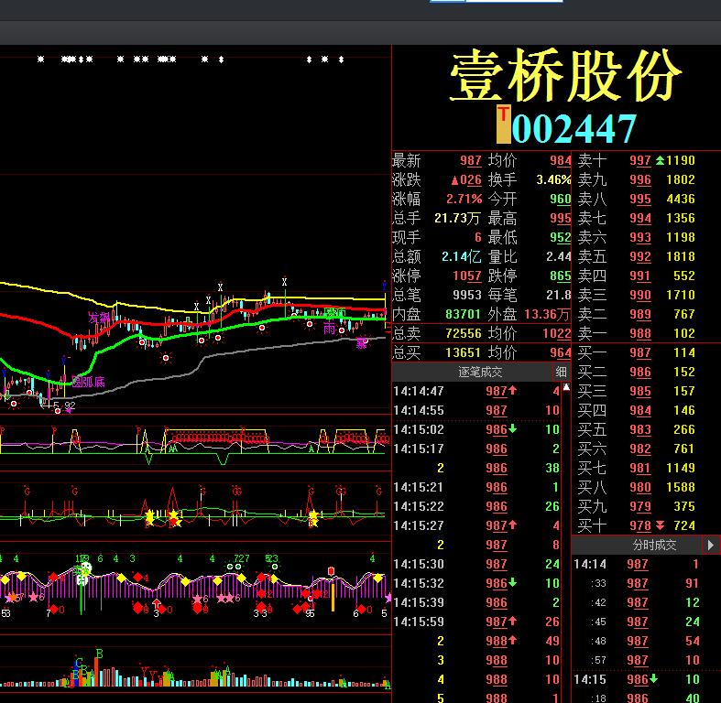Click the 卖一 price 988
This screenshot has width=721, height=703.
tap(640, 333)
